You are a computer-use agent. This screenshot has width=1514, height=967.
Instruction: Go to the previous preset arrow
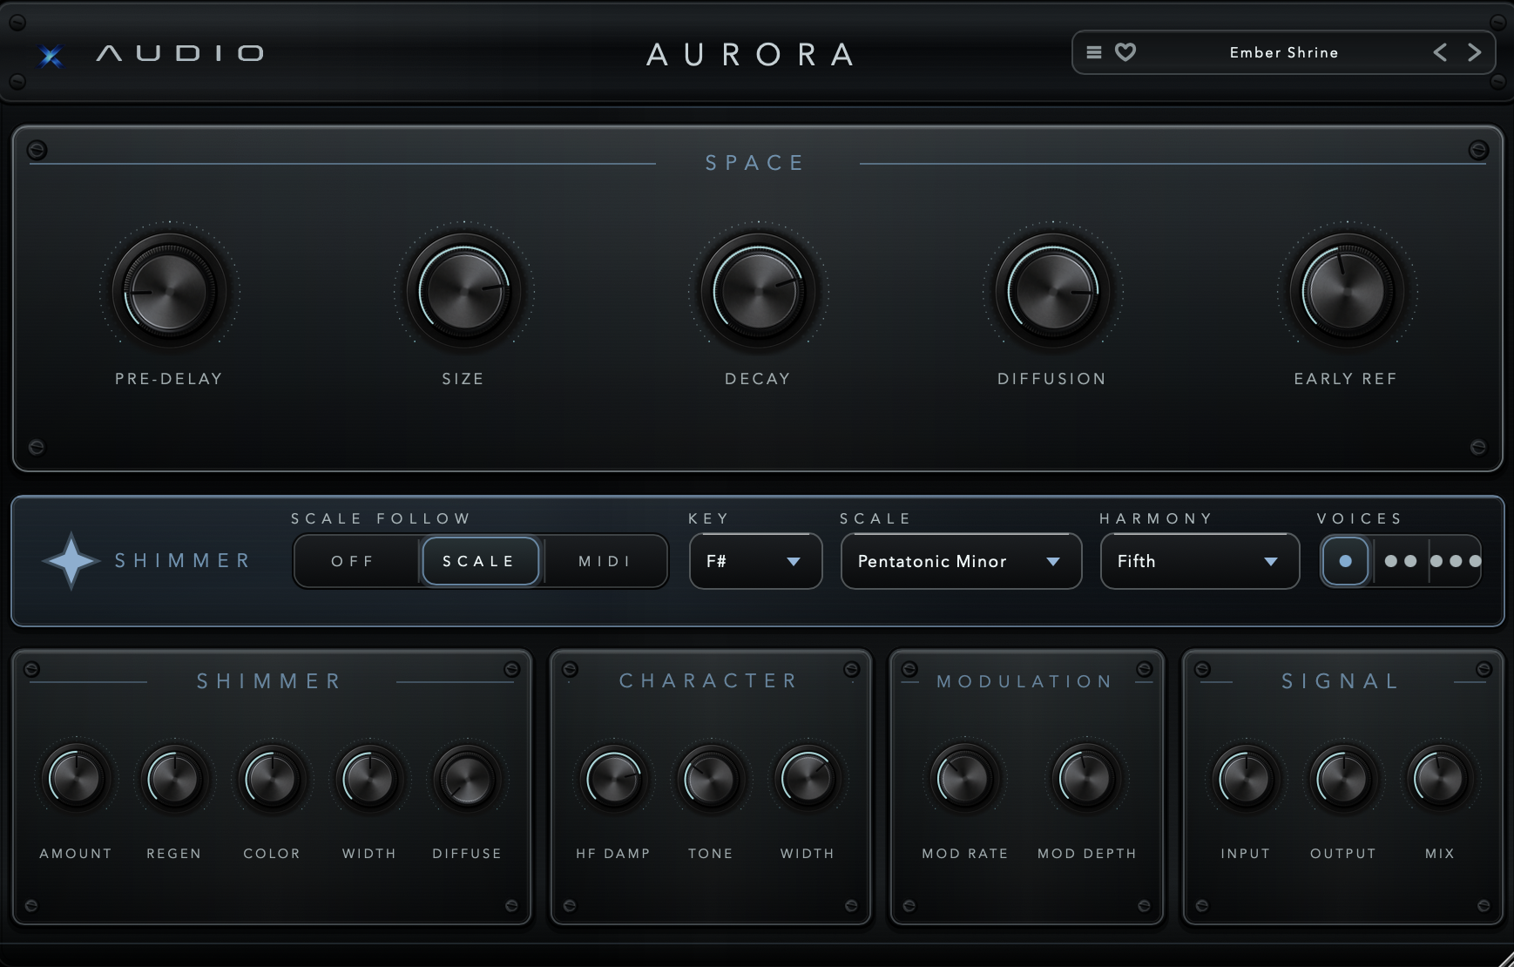(x=1440, y=52)
